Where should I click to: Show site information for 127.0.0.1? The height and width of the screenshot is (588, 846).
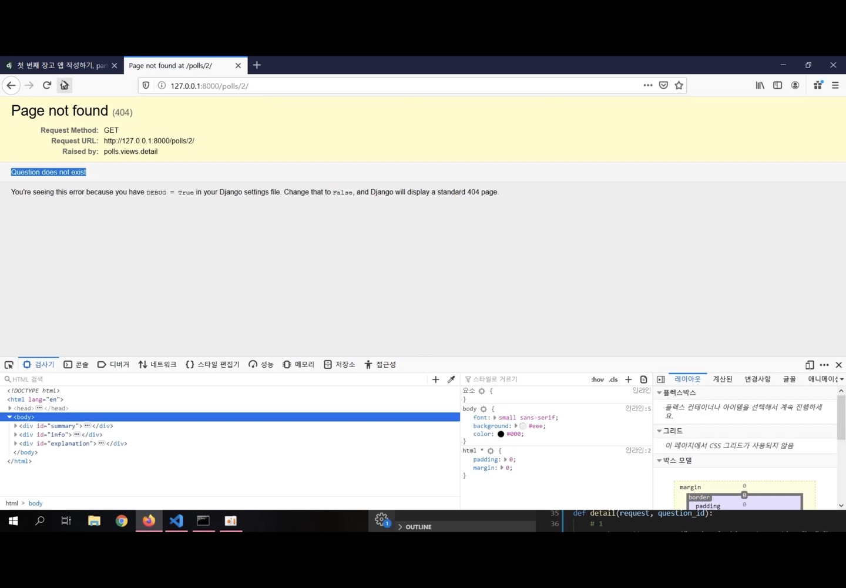[x=162, y=86]
